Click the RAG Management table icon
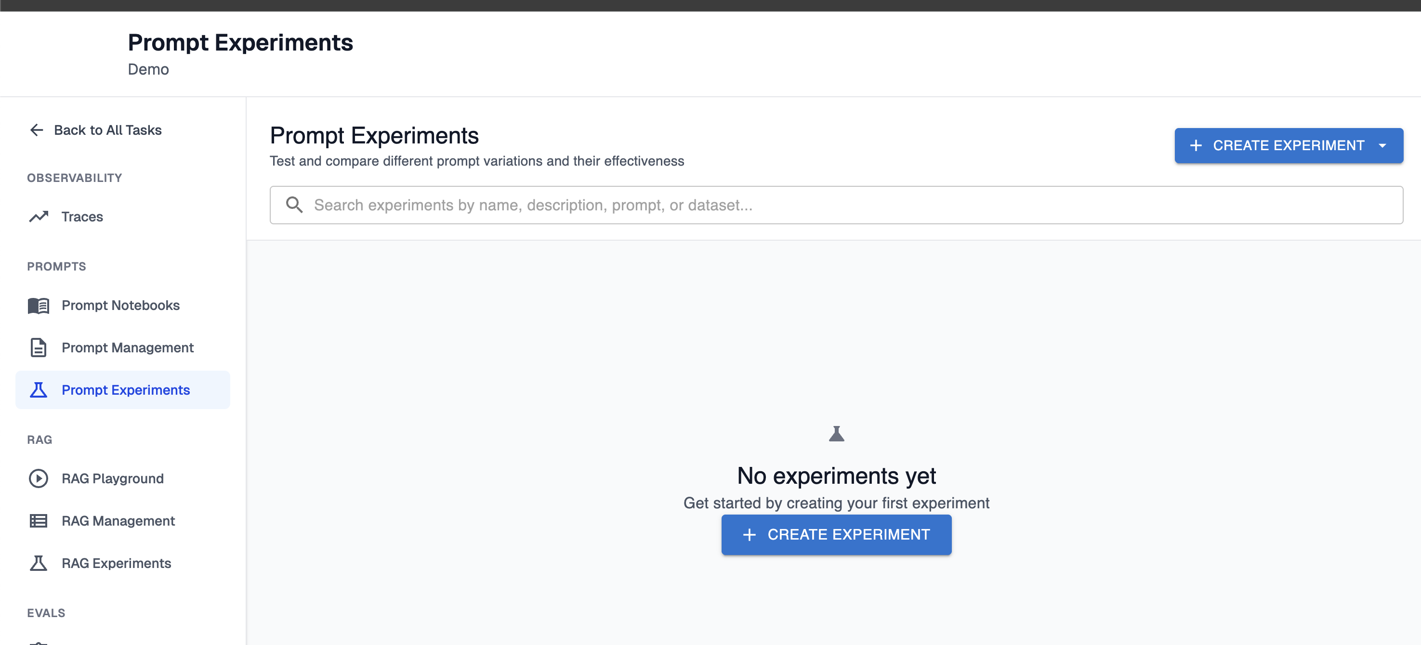 tap(39, 521)
